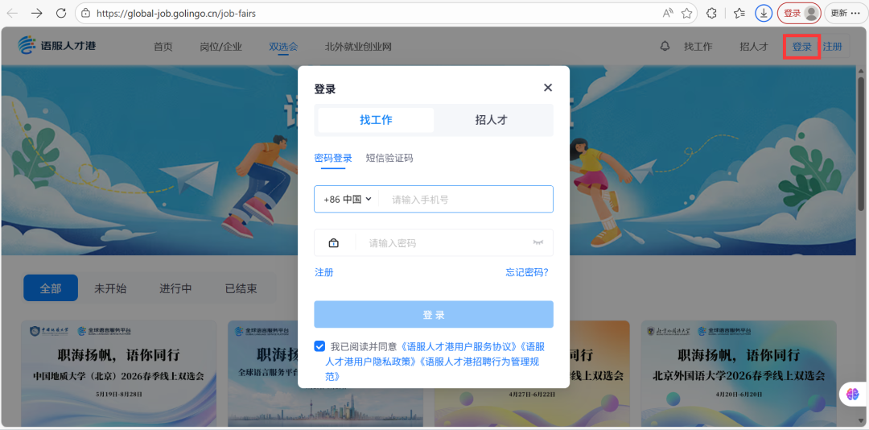Screen dimensions: 869x430
Task: Reload the page with refresh icon
Action: coord(61,14)
